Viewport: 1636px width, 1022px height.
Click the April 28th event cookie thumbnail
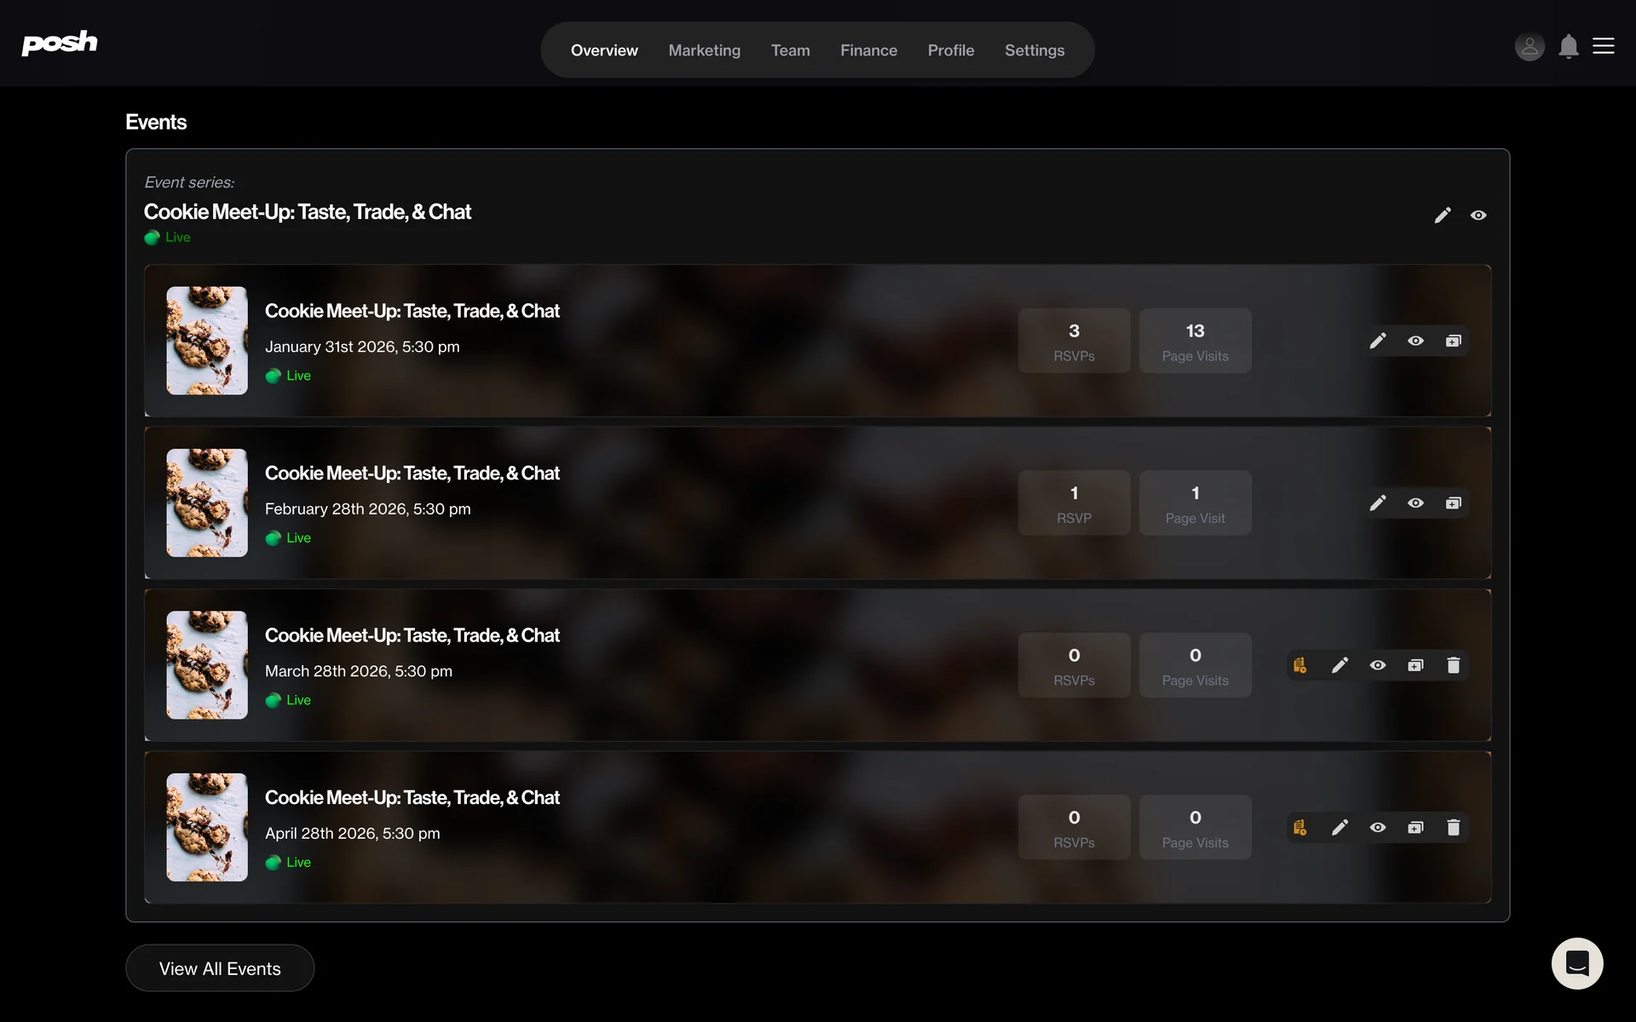click(x=207, y=827)
